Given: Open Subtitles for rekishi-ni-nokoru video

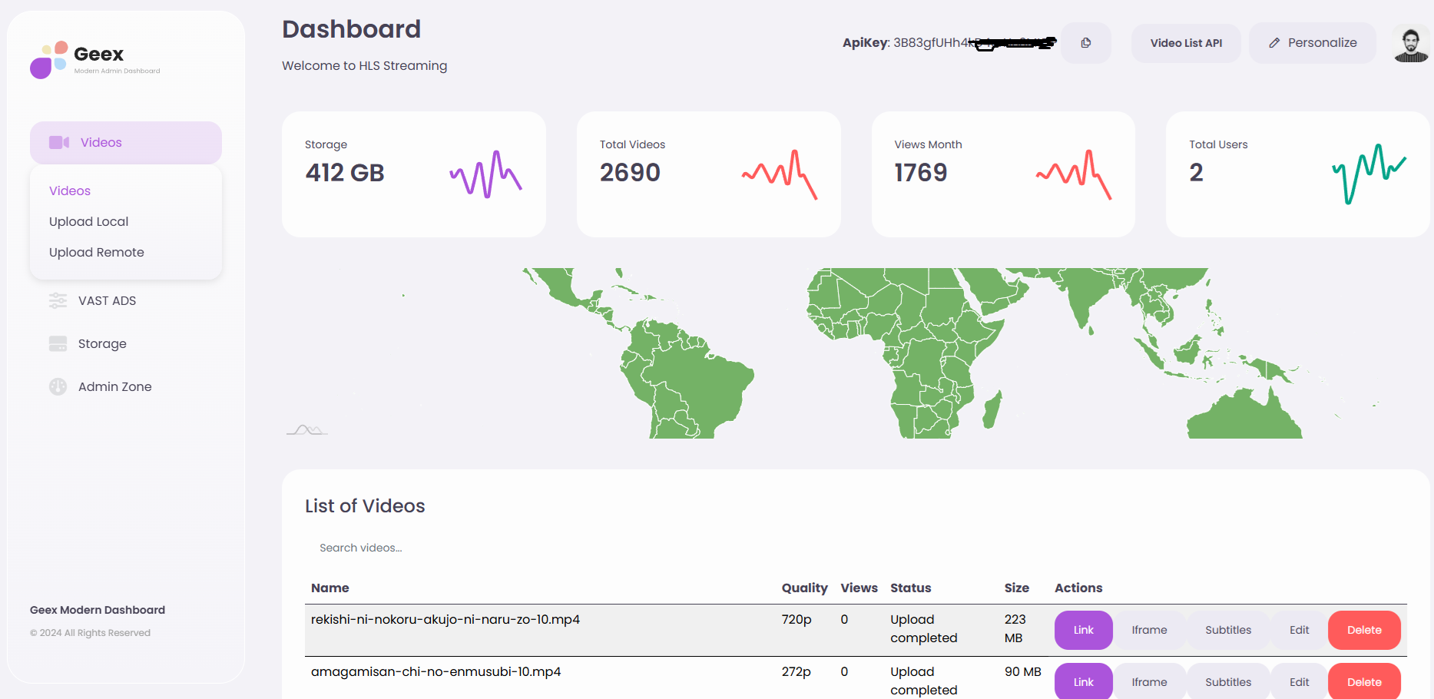Looking at the screenshot, I should coord(1227,630).
